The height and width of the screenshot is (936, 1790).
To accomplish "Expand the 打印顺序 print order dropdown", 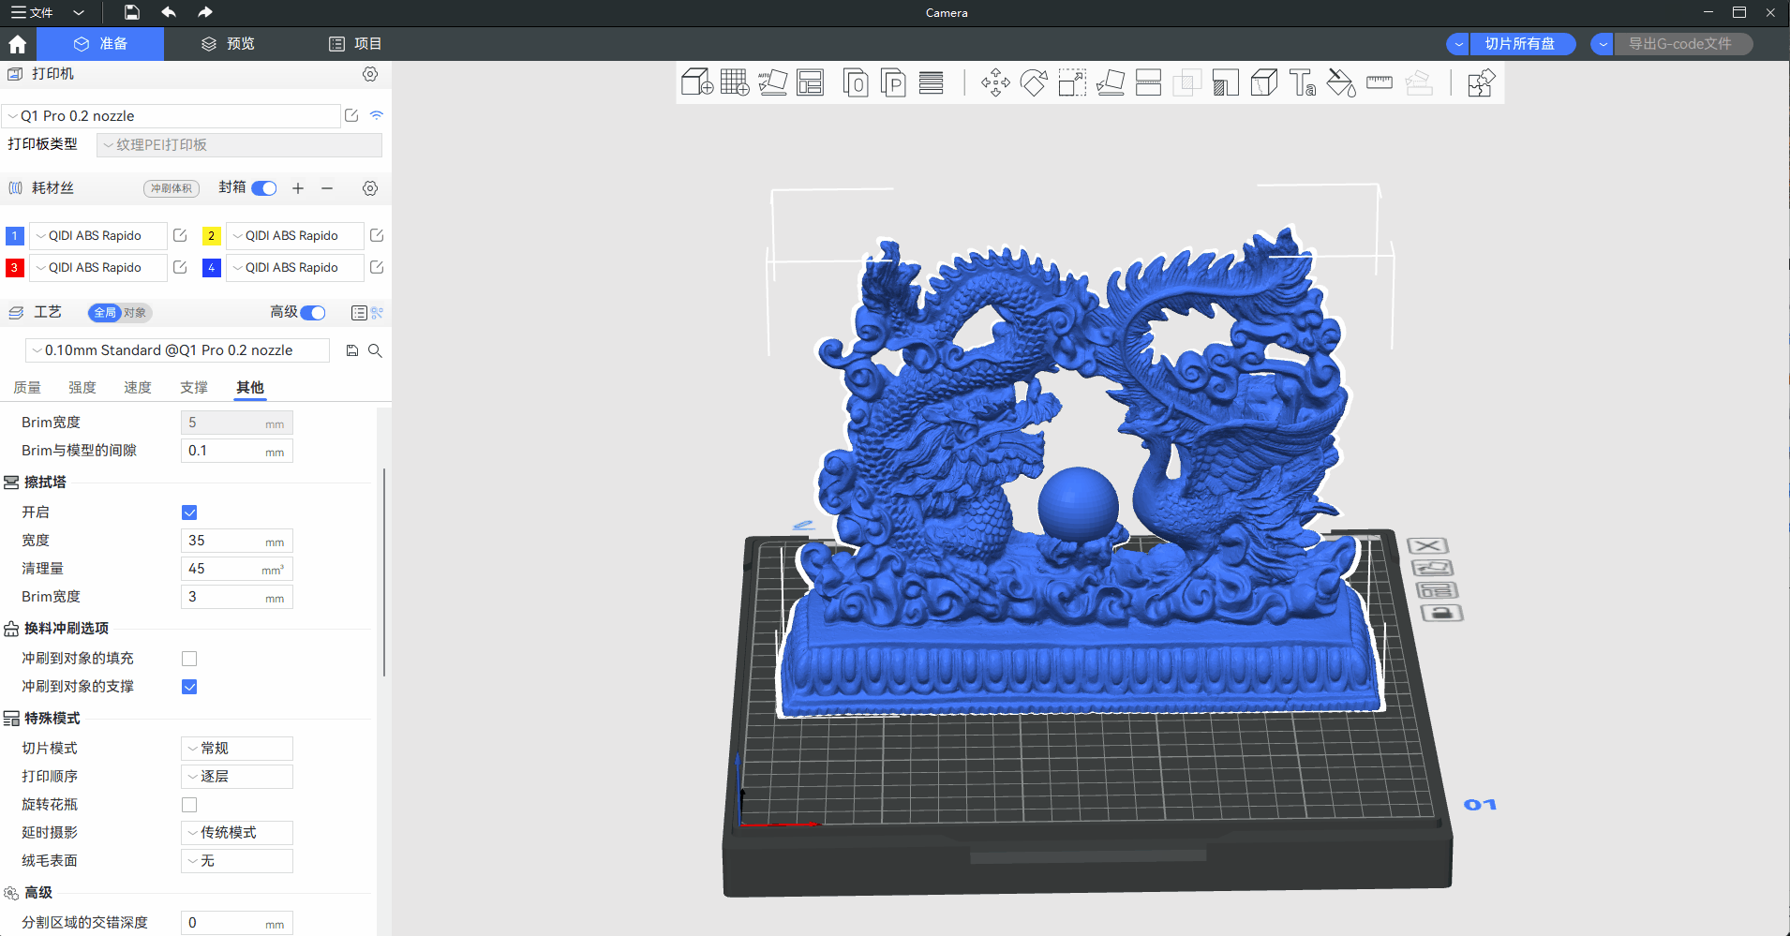I will tap(236, 777).
